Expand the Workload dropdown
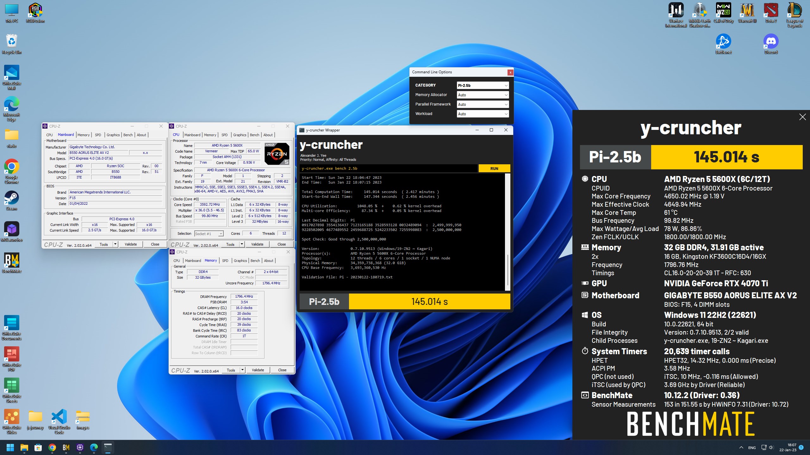 (x=483, y=114)
